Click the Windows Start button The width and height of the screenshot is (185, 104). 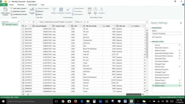[x=3, y=101]
